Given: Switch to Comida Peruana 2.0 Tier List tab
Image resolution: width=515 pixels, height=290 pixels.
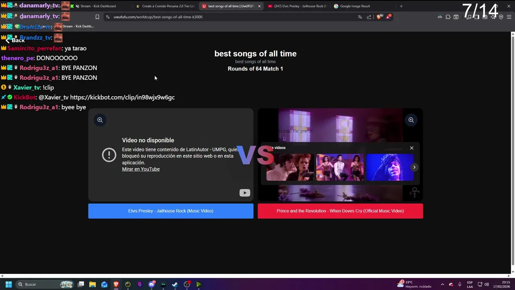Looking at the screenshot, I should [165, 6].
